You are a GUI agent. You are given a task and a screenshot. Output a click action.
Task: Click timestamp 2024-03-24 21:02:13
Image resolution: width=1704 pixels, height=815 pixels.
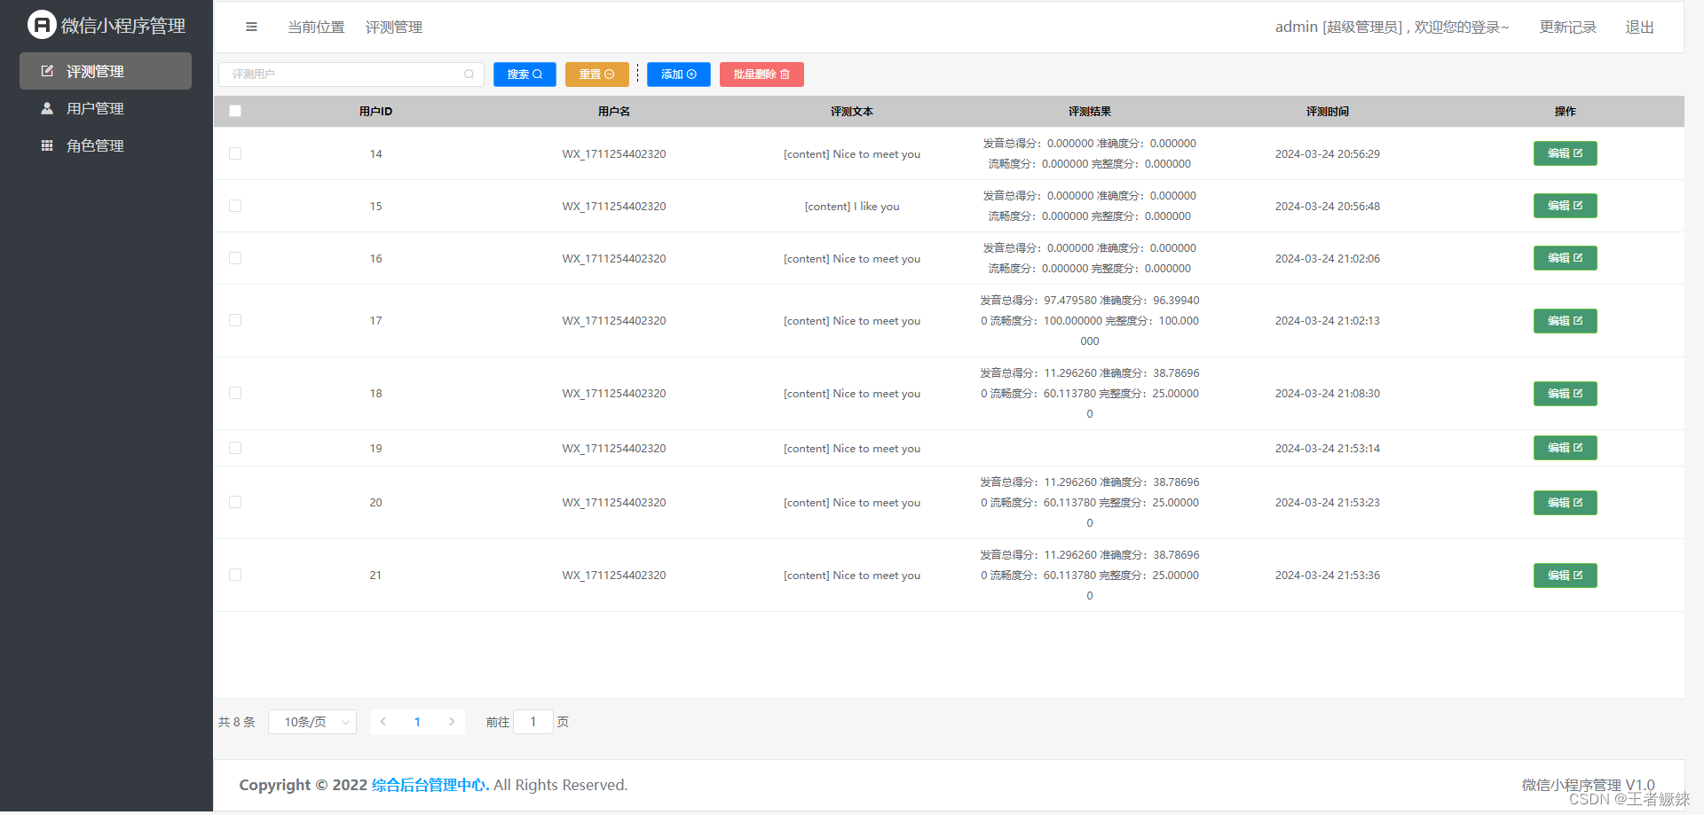tap(1328, 321)
